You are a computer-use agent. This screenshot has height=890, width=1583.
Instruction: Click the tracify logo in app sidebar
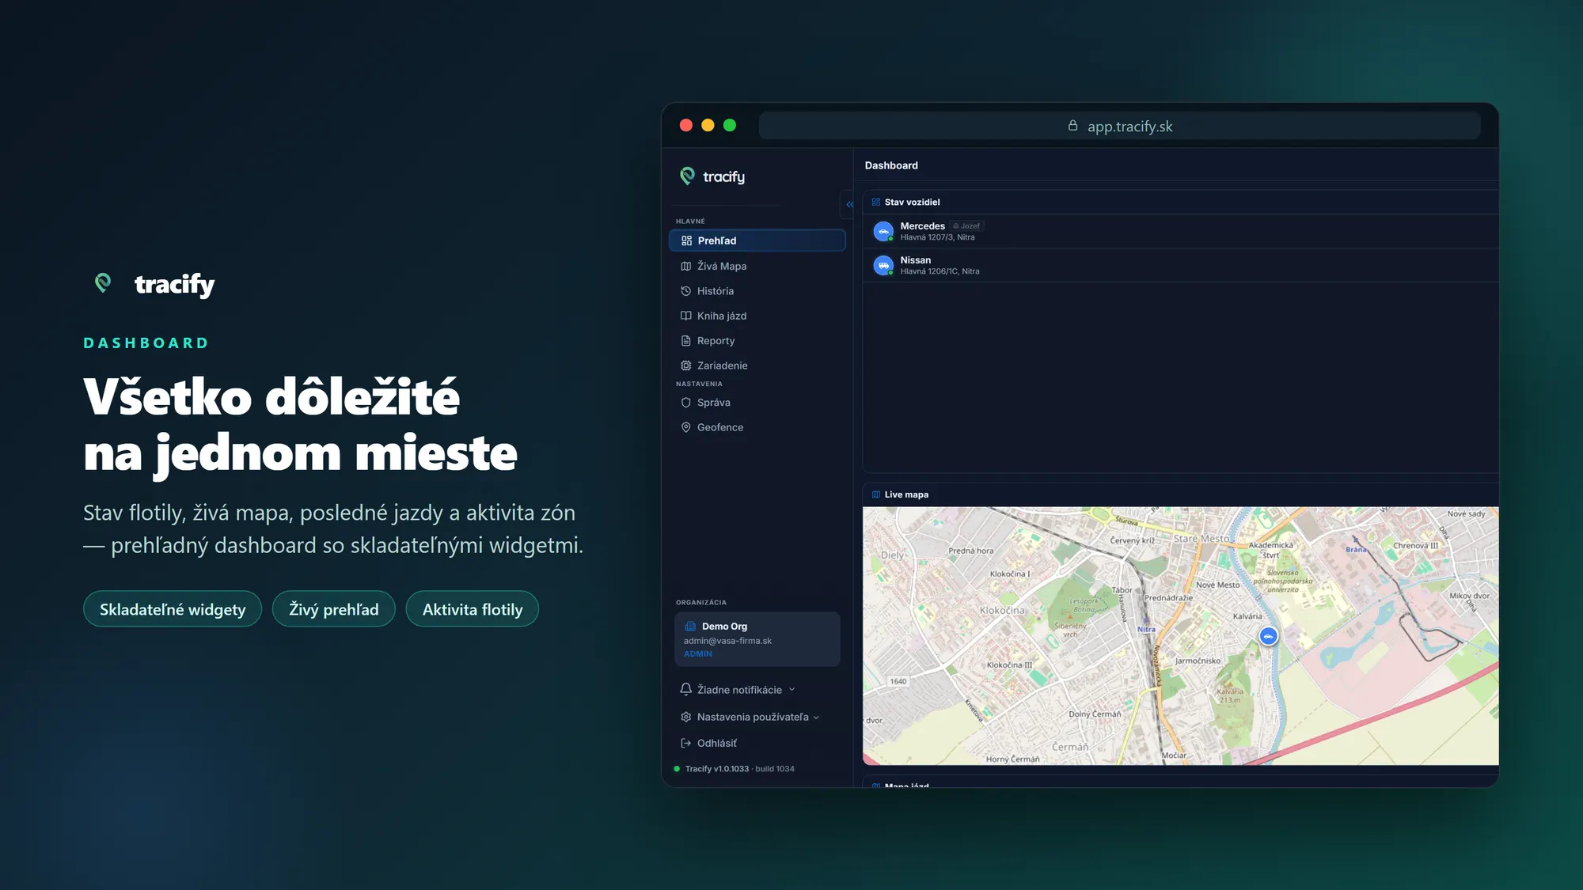(x=712, y=176)
